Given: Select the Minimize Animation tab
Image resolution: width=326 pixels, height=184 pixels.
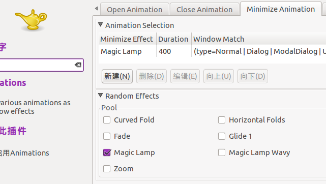Looking at the screenshot, I should click(281, 9).
